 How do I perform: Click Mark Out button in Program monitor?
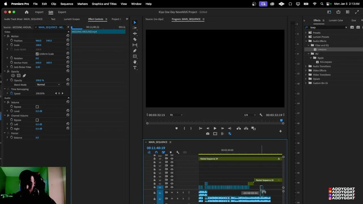tap(191, 128)
